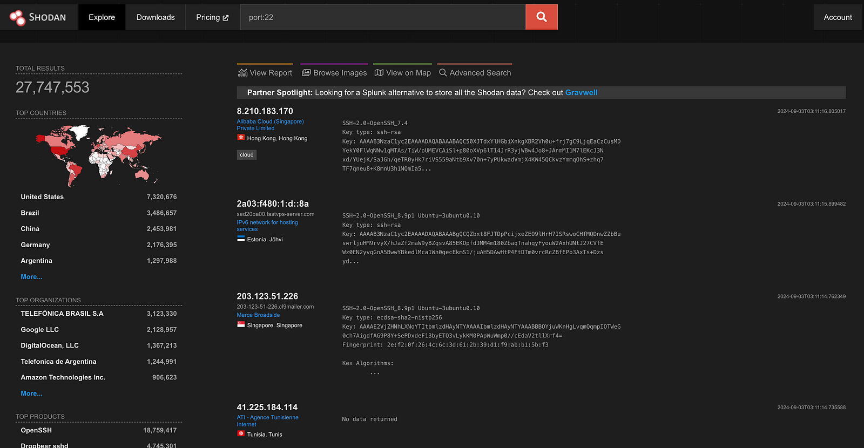Click the total results count 27,747,553
The width and height of the screenshot is (864, 448).
click(52, 87)
